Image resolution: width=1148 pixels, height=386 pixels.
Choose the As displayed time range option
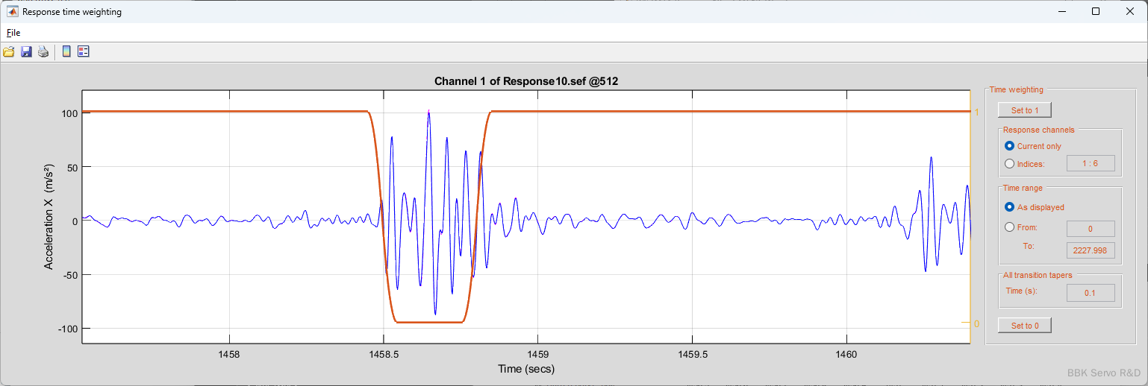(1010, 206)
